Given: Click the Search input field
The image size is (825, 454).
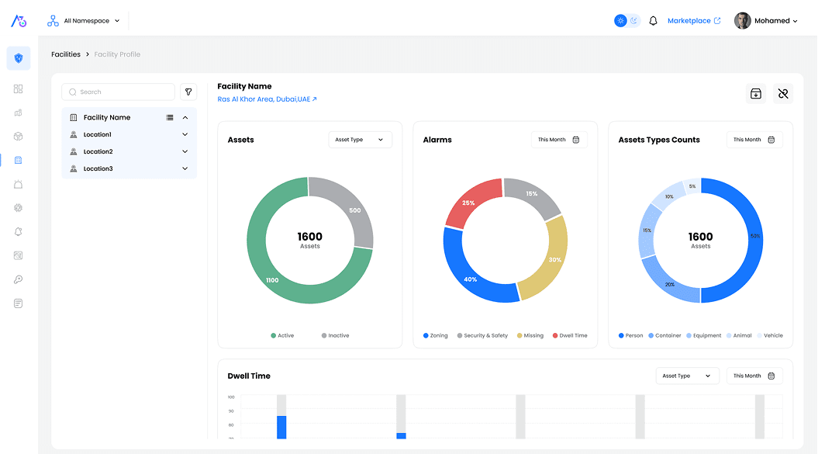Looking at the screenshot, I should tap(119, 92).
